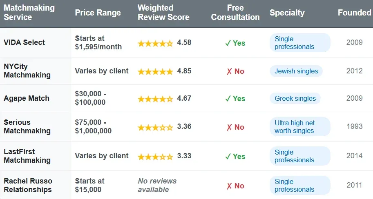Click the star rating for LastFirst Matchmaking
Viewport: 373px width, 199px height.
[155, 156]
